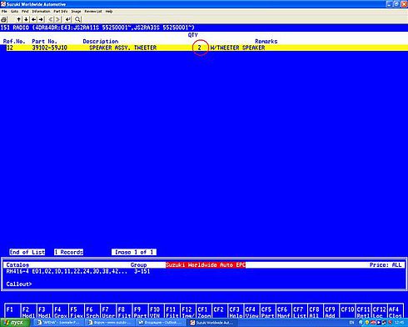Click the CF9 Add function key button
408x327 pixels.
point(332,312)
